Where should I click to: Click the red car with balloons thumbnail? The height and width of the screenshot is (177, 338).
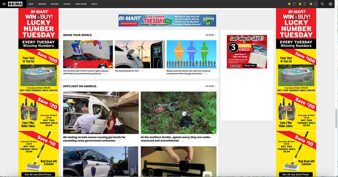(88, 54)
